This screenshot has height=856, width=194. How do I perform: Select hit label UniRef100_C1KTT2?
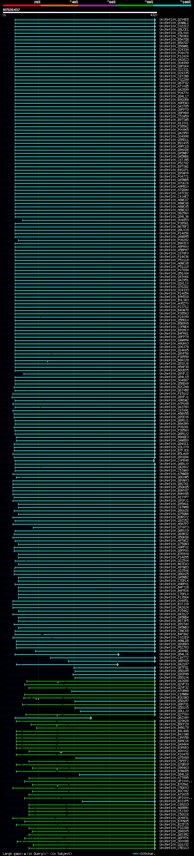tap(174, 657)
